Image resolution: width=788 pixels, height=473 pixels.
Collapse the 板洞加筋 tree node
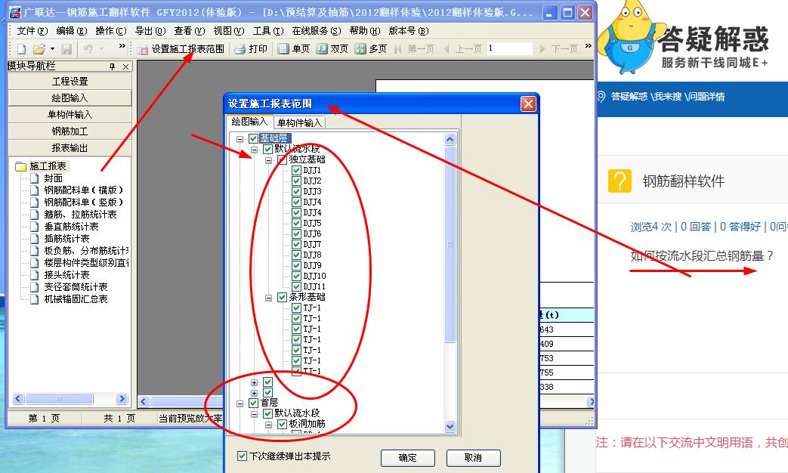click(268, 425)
